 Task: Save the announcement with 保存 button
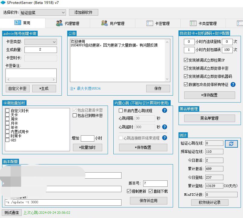point(158,88)
